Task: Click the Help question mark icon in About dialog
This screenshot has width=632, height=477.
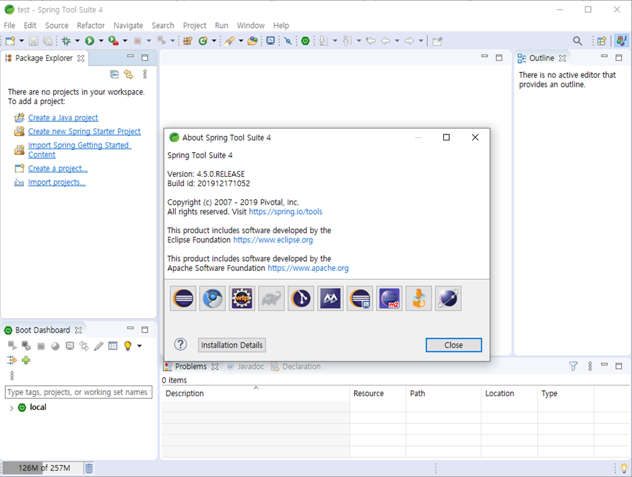Action: 180,344
